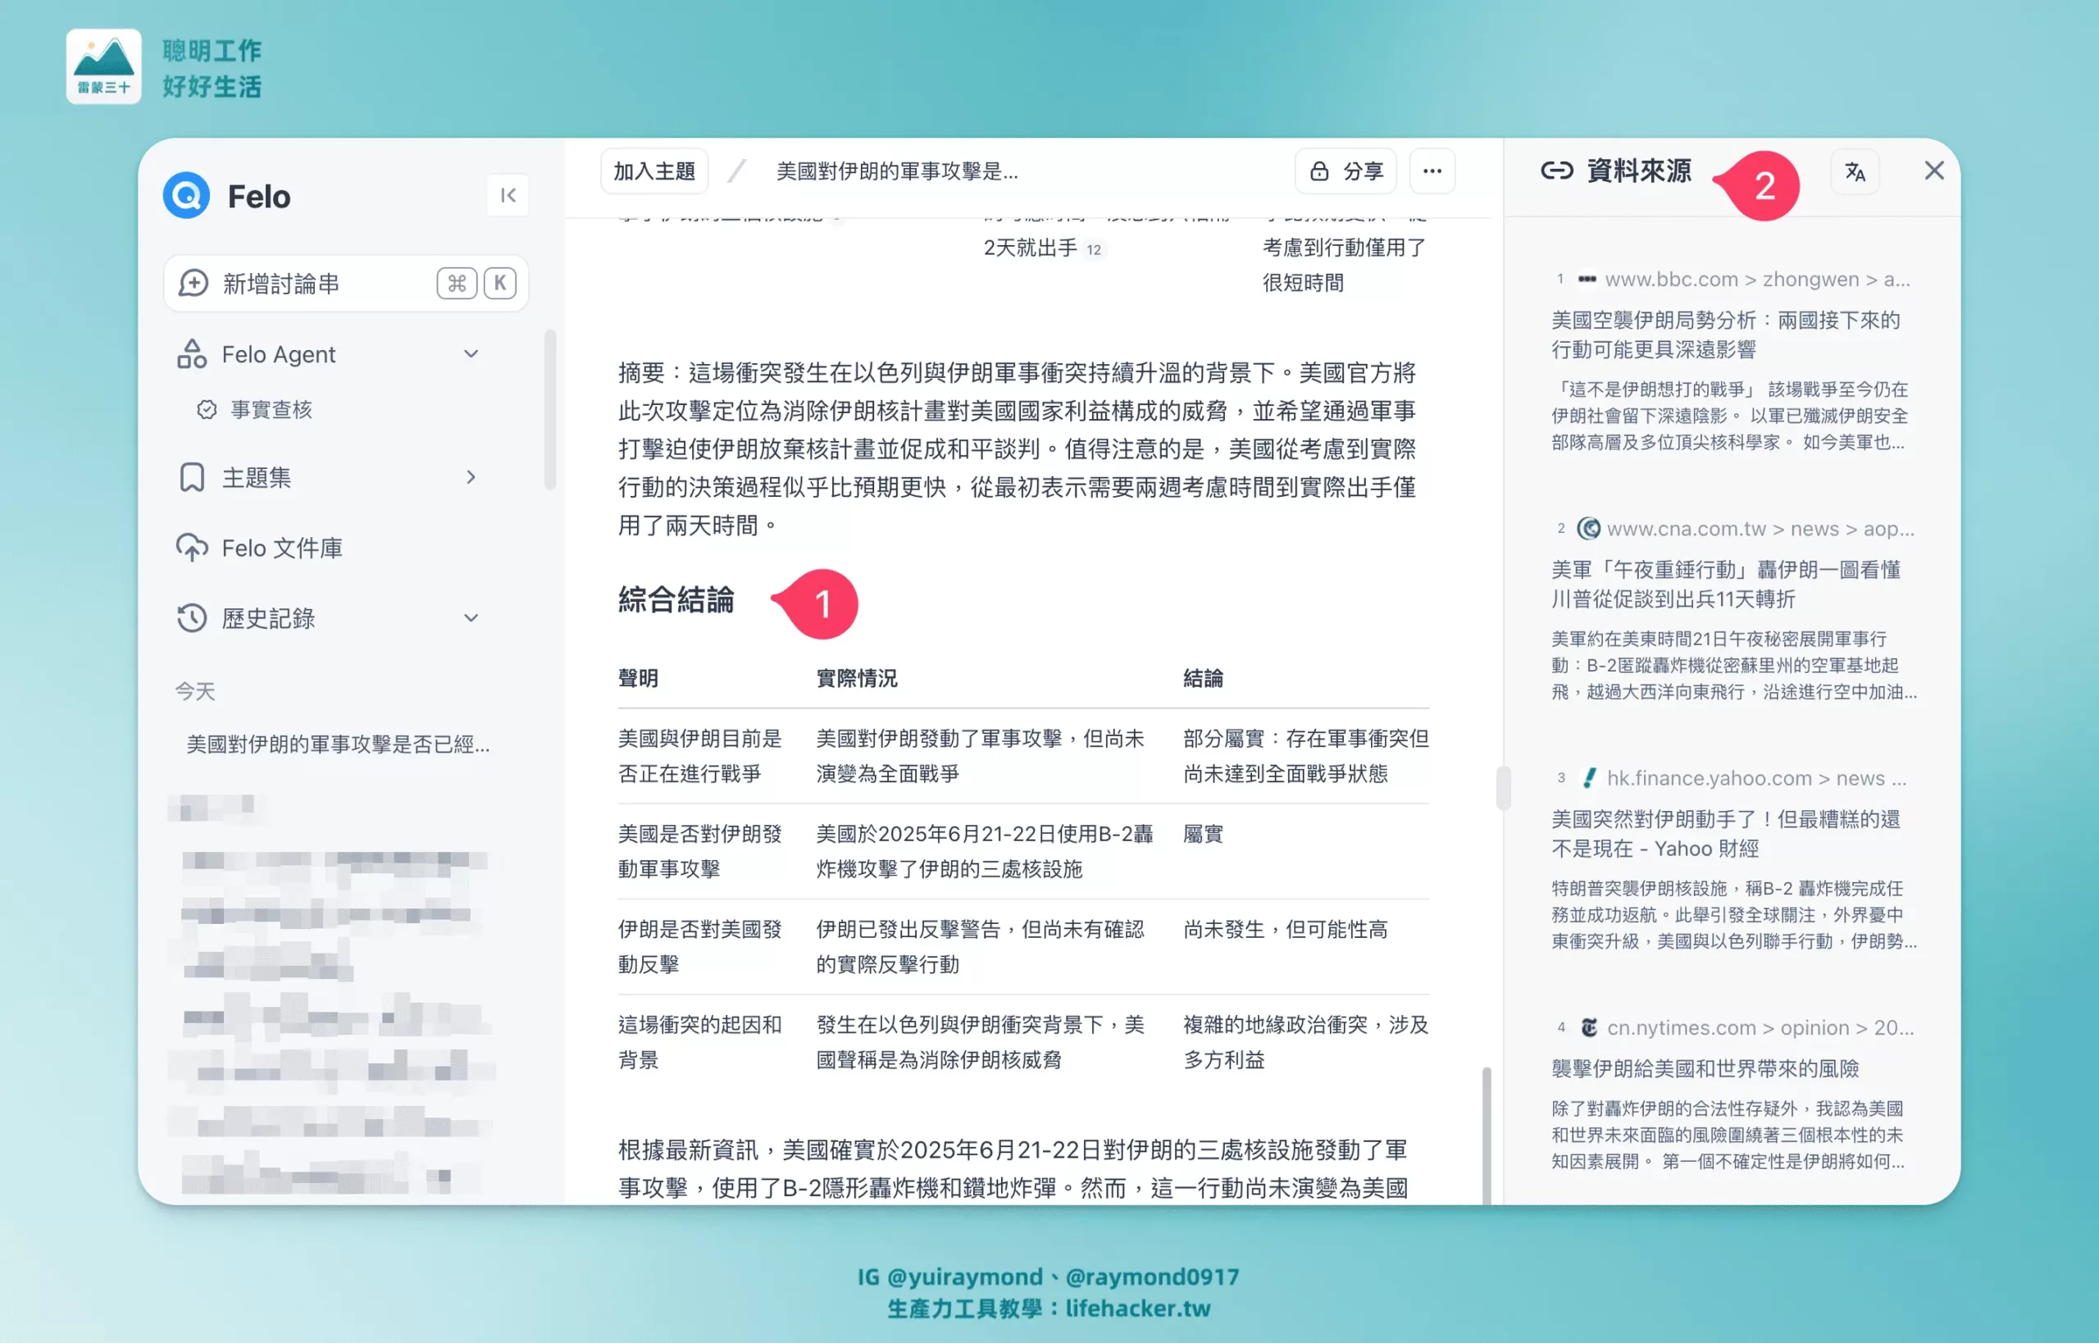Click table header 聲明
2099x1343 pixels.
[x=637, y=679]
